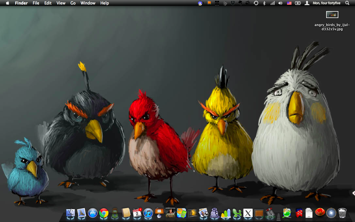The width and height of the screenshot is (355, 222).
Task: Click the clock reading Mon, four fortyfive
Action: pos(327,3)
